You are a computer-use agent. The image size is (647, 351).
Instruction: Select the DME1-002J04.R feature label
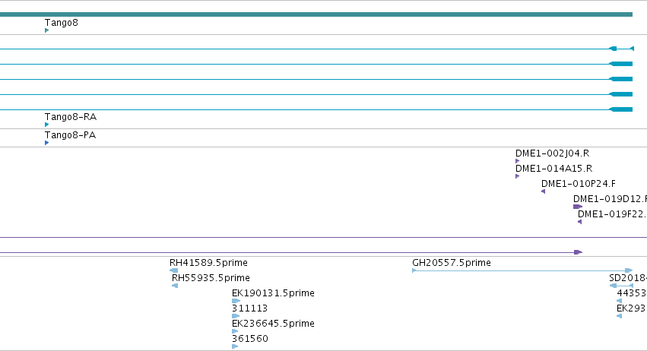pyautogui.click(x=552, y=153)
